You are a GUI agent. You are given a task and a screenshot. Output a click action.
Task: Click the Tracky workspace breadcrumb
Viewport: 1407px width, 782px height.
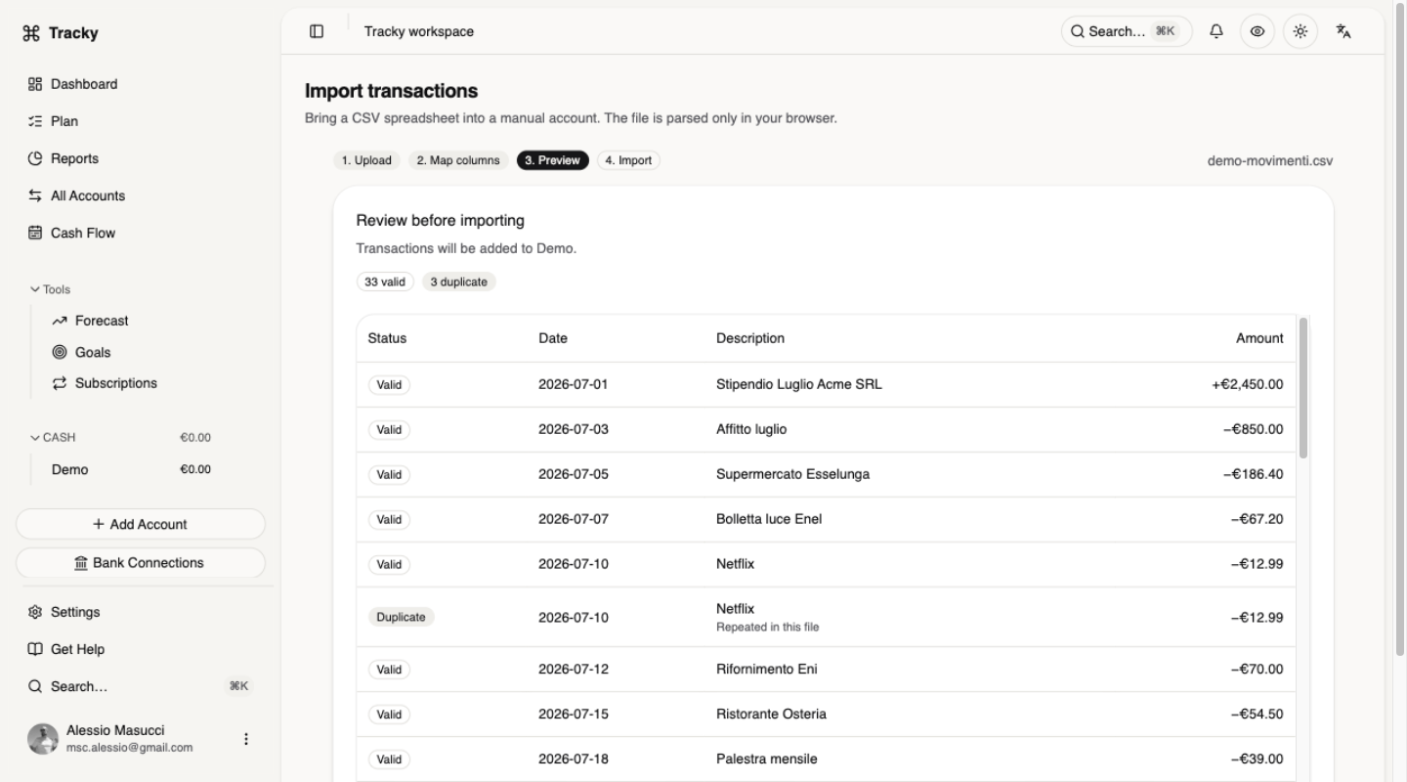point(419,31)
